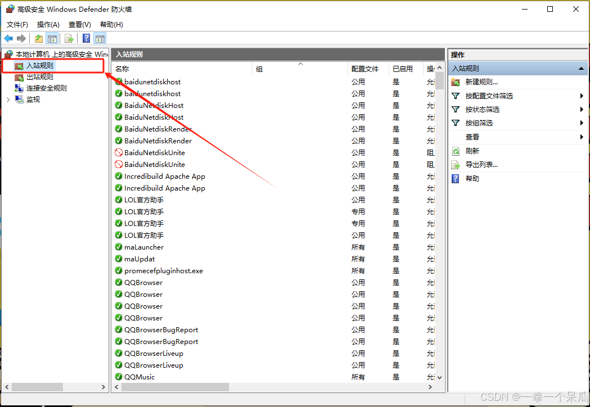Select the QQMusic rule row
Viewport: 590px width, 407px height.
click(274, 377)
